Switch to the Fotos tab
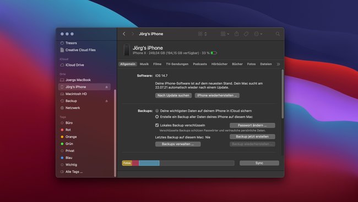 pyautogui.click(x=251, y=64)
